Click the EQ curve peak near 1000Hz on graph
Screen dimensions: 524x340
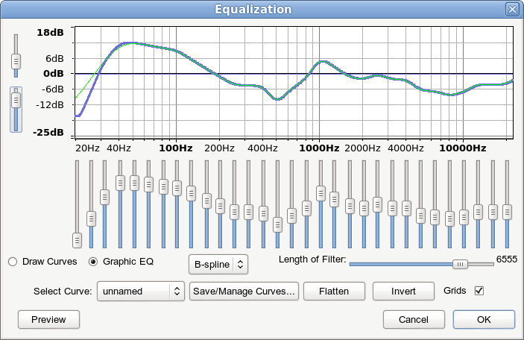click(x=323, y=62)
